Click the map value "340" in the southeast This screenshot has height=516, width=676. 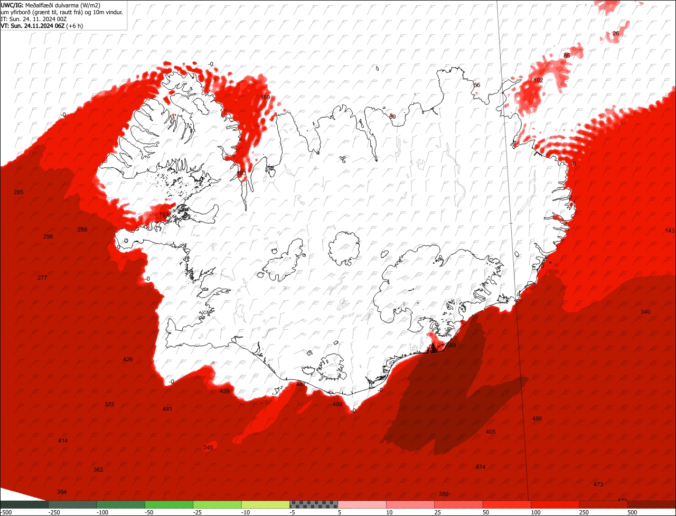pos(645,312)
